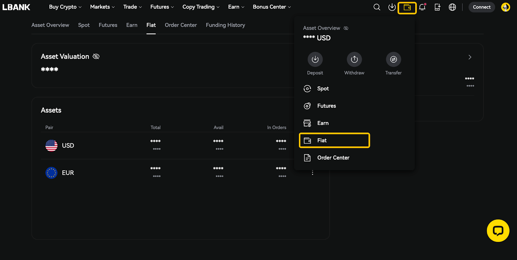517x260 pixels.
Task: Click the USD flag icon
Action: click(x=51, y=146)
